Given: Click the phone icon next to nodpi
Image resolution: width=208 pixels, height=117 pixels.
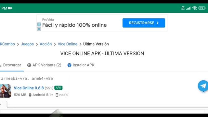Looking at the screenshot, I should [x=57, y=95].
